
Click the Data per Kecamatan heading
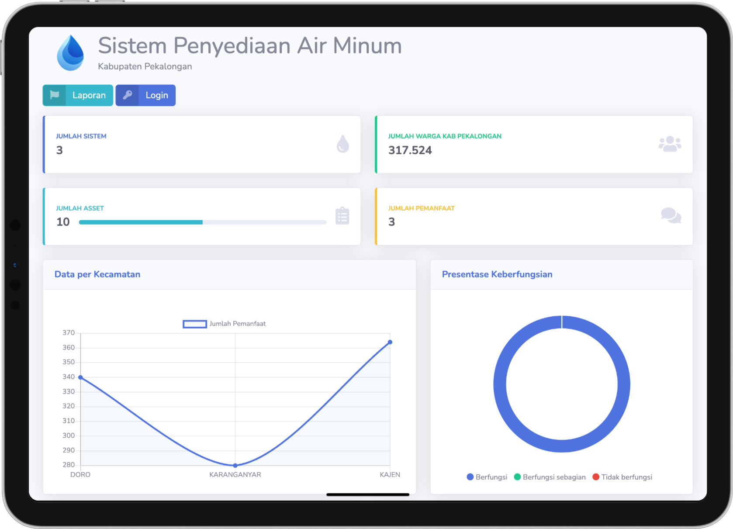(97, 274)
